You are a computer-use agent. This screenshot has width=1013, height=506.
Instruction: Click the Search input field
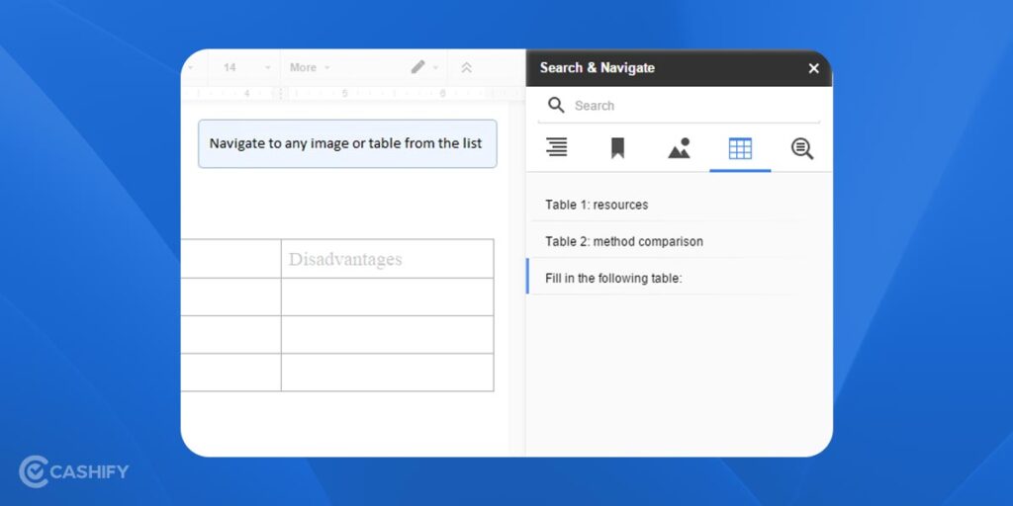pyautogui.click(x=679, y=106)
